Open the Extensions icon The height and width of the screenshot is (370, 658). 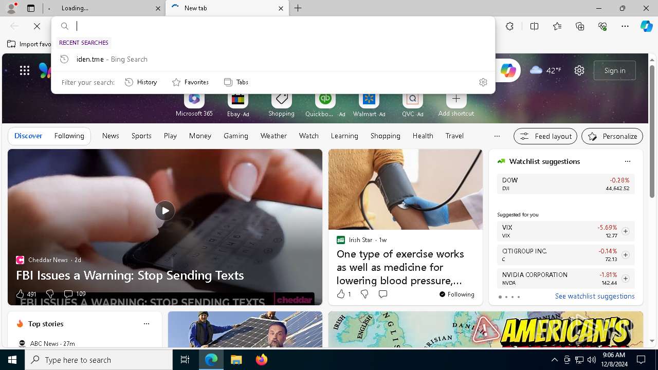[509, 26]
